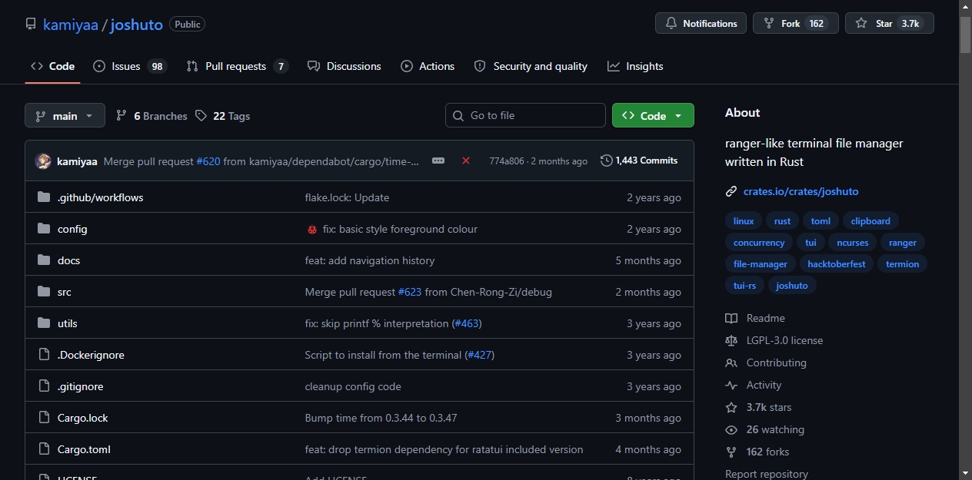Click the tag icon next to 22 Tags
Screen dimensions: 972x480
[x=201, y=115]
